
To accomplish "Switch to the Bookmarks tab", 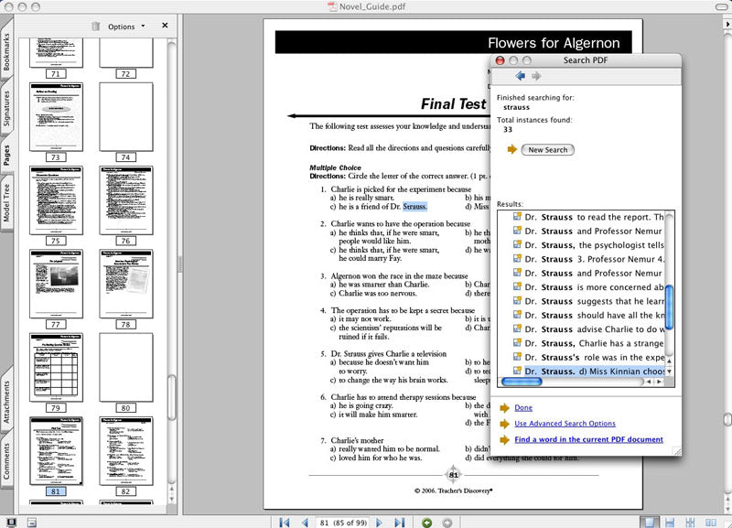I will [7, 53].
